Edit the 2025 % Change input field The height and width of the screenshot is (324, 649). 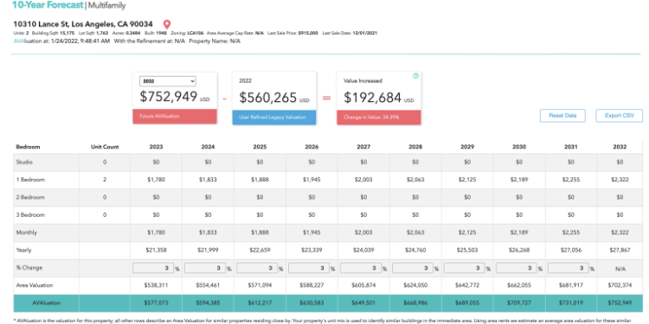(257, 268)
